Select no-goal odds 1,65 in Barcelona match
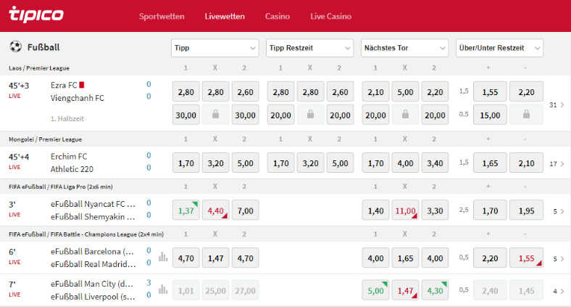The height and width of the screenshot is (307, 571). pyautogui.click(x=405, y=258)
